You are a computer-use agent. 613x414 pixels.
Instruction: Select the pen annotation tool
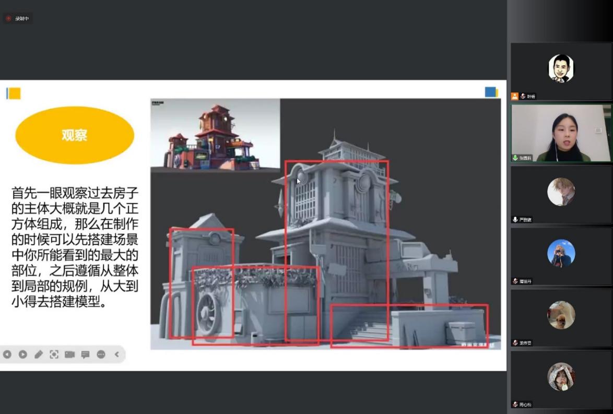pyautogui.click(x=39, y=354)
